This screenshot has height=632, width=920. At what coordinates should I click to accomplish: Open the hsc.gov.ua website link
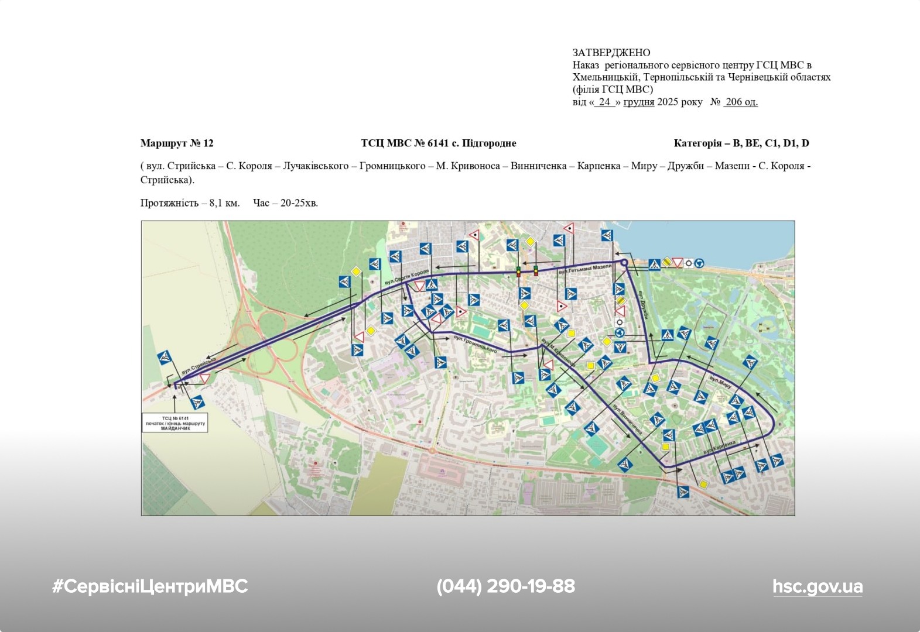(x=817, y=586)
